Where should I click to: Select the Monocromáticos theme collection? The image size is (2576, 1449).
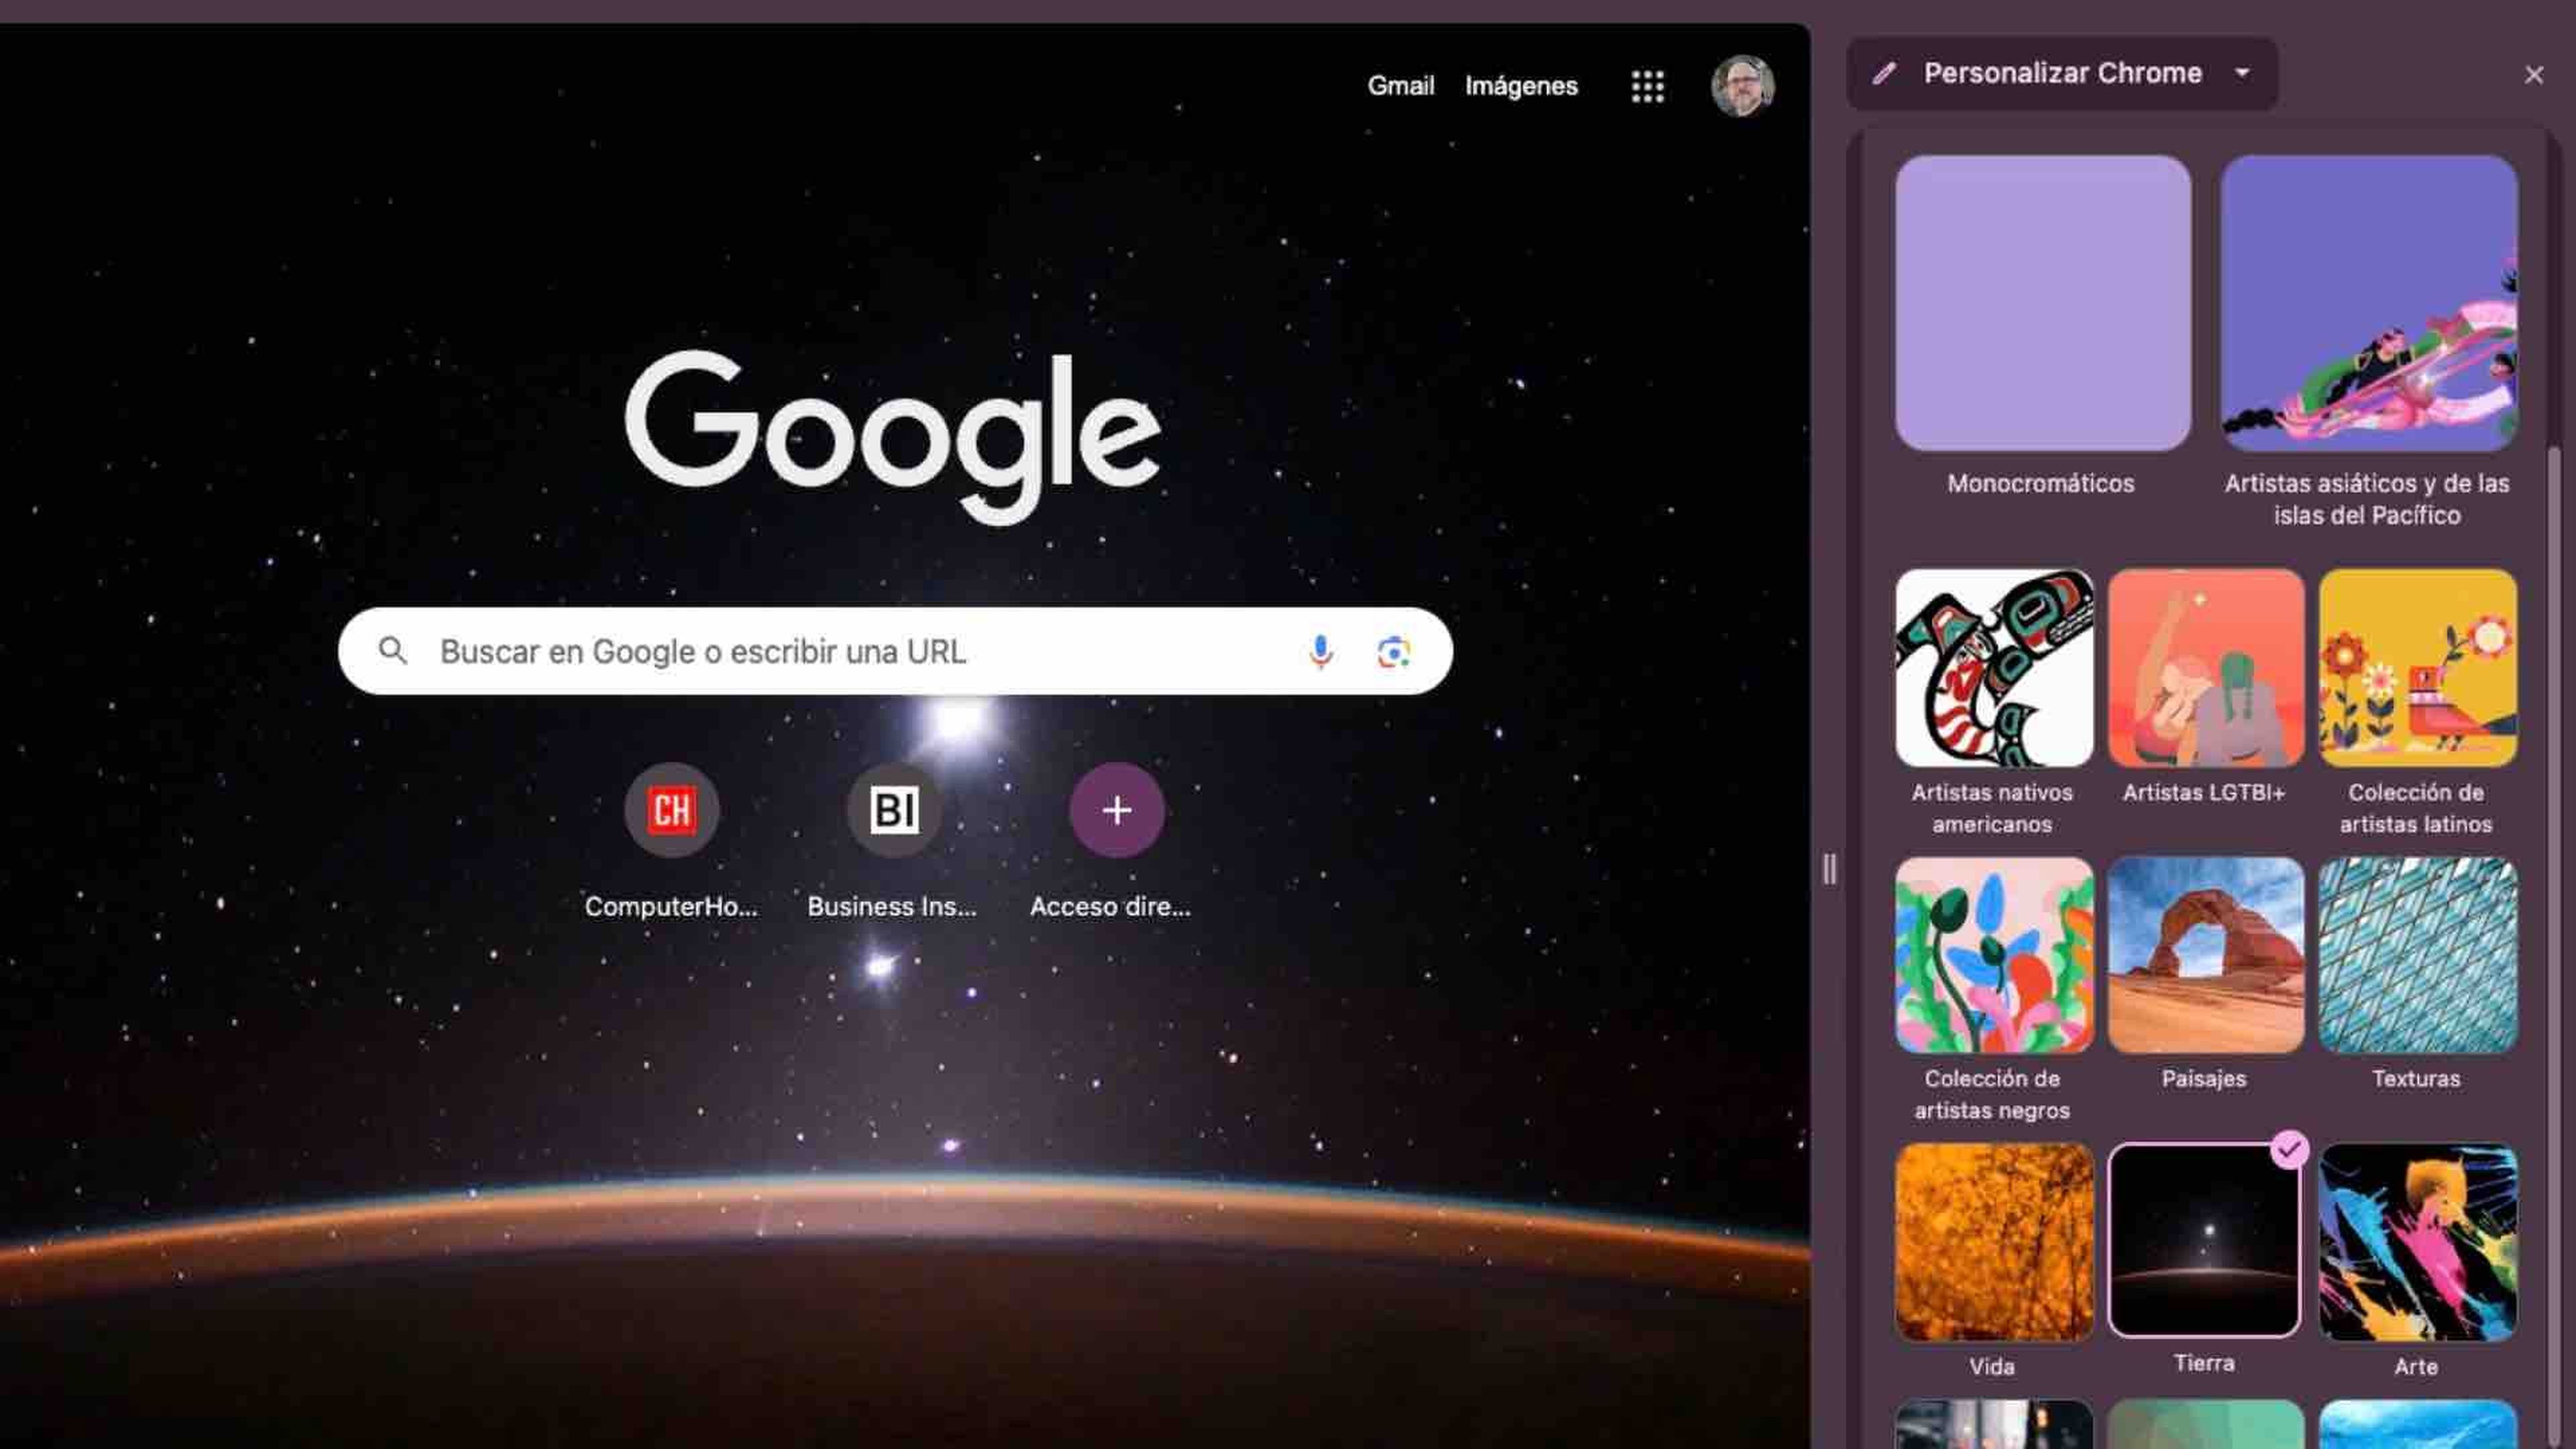pyautogui.click(x=2042, y=303)
